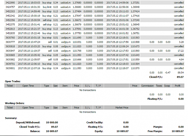The height and width of the screenshot is (136, 188).
Task: Click open time 2017.05.11 19:01:30
Action: coord(29,7)
